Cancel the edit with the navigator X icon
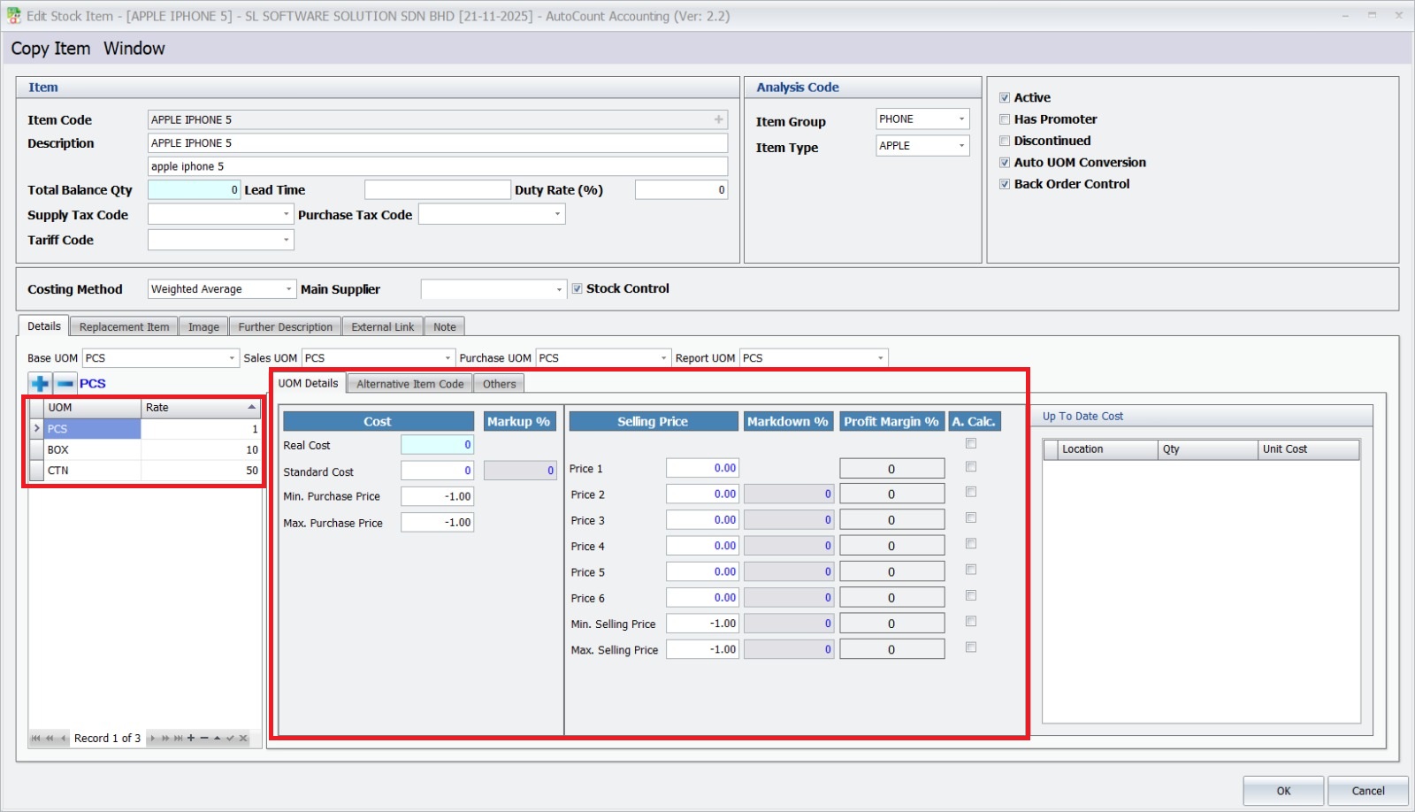 pyautogui.click(x=243, y=739)
